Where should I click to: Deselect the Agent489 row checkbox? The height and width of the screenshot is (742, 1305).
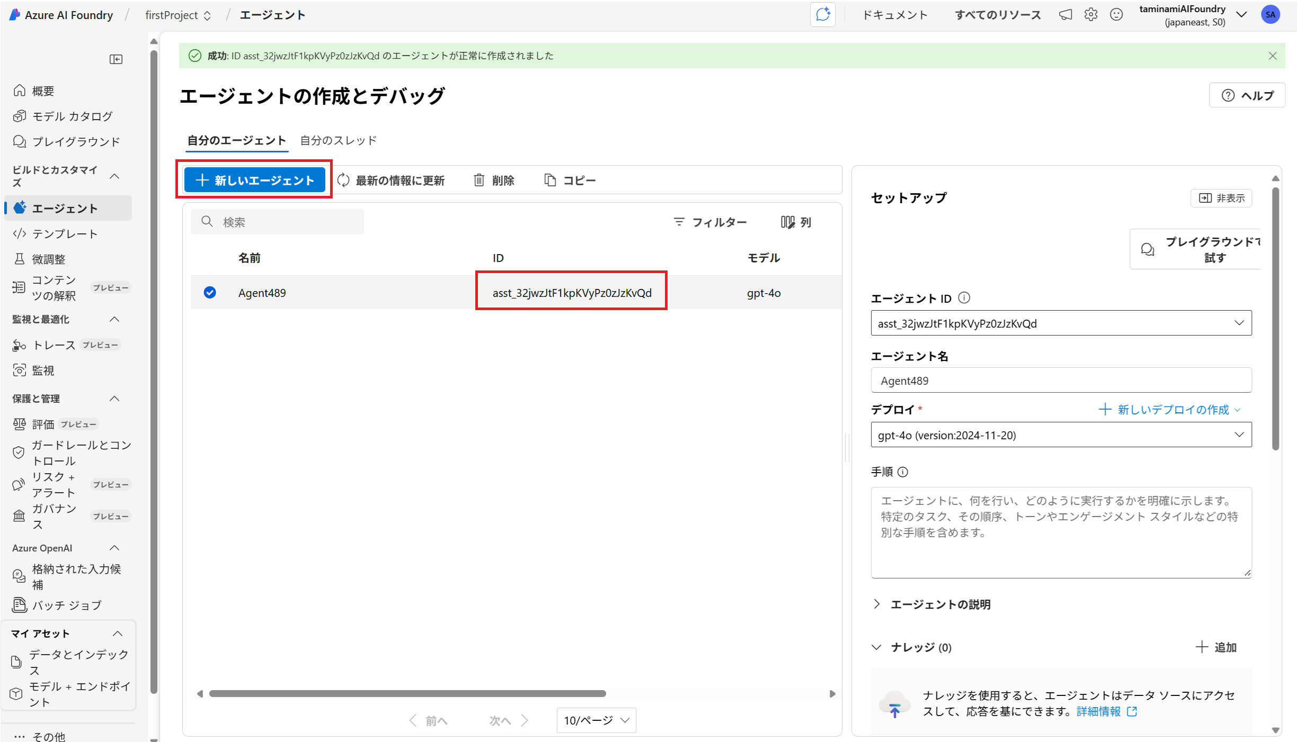210,292
